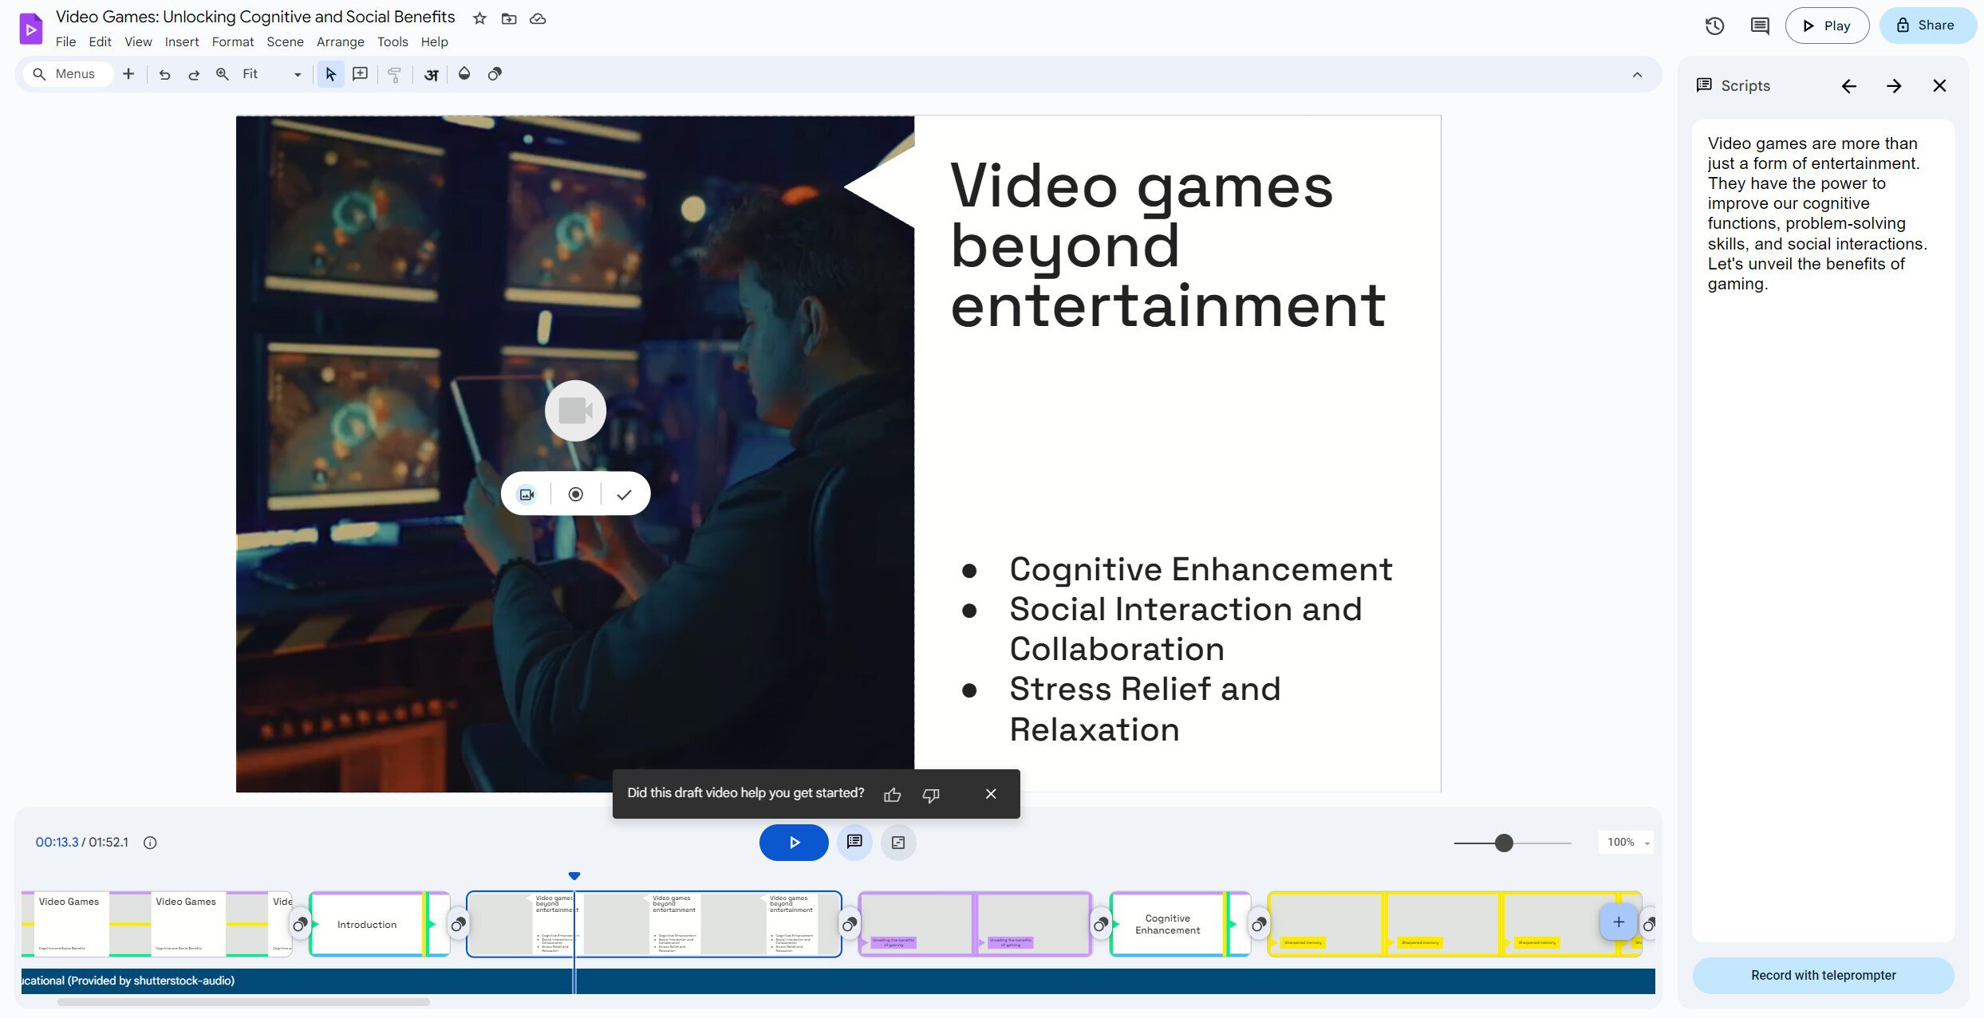
Task: Expand the timeline 100% zoom dropdown
Action: [x=1647, y=843]
